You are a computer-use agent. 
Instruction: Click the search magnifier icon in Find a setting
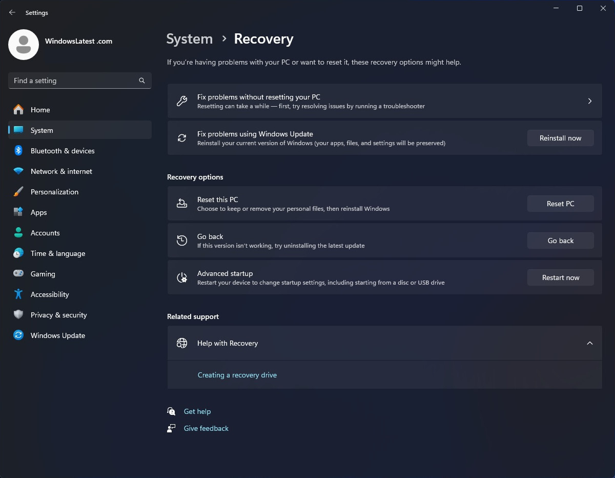click(142, 81)
